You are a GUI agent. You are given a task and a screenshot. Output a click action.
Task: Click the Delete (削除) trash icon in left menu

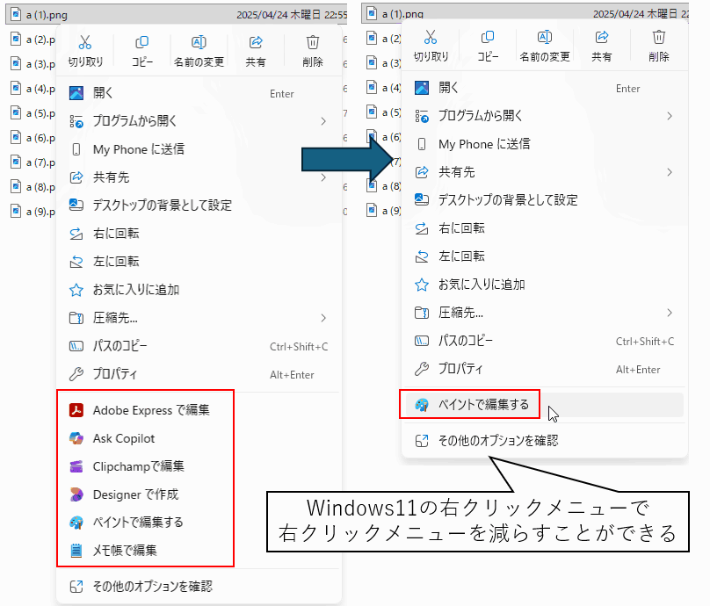(x=313, y=42)
